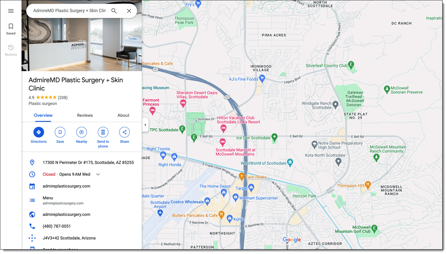Click phone number (480) 787-0051
This screenshot has height=254, width=447.
57,226
